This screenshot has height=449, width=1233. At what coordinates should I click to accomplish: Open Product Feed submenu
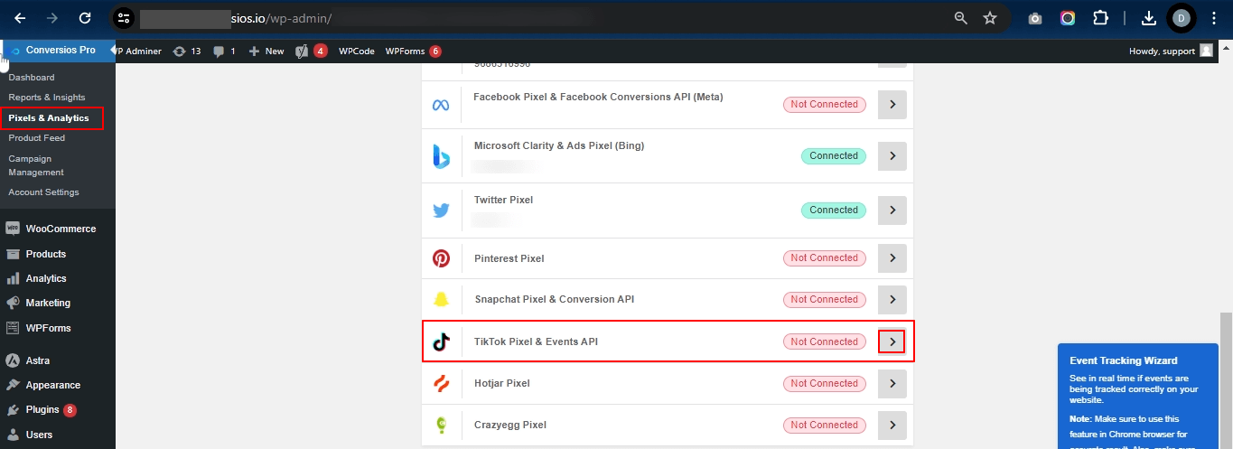(x=37, y=138)
